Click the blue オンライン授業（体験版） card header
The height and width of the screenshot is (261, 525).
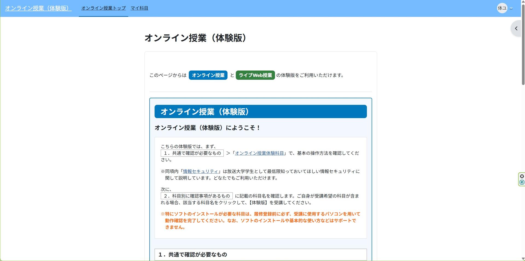[260, 111]
